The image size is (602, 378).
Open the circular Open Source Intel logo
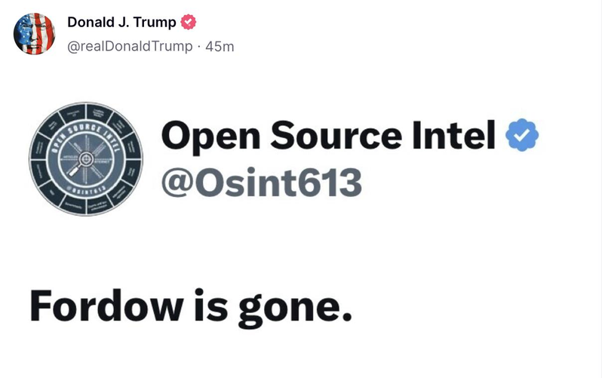tap(86, 158)
